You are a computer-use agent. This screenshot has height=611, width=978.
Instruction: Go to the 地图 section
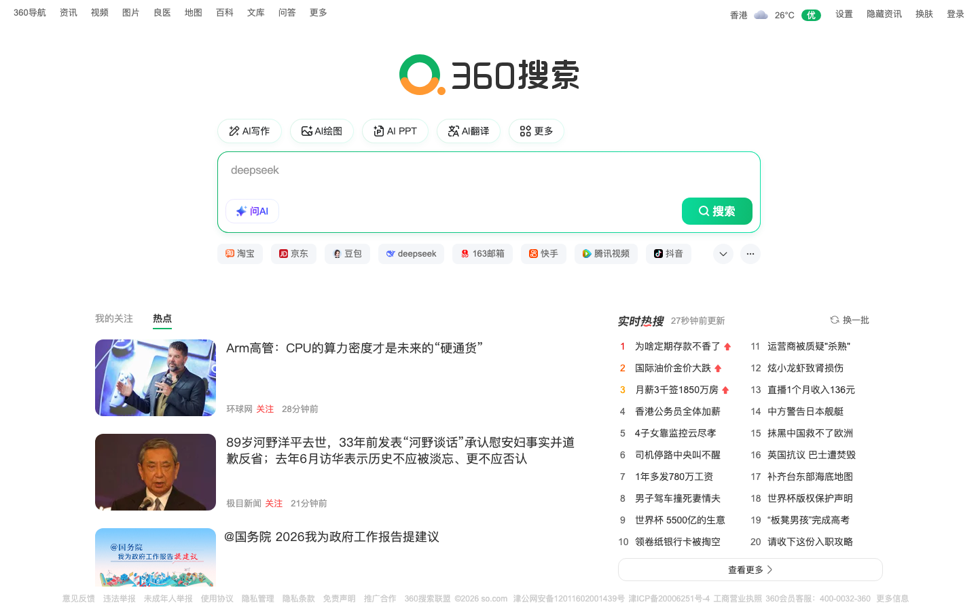(194, 12)
